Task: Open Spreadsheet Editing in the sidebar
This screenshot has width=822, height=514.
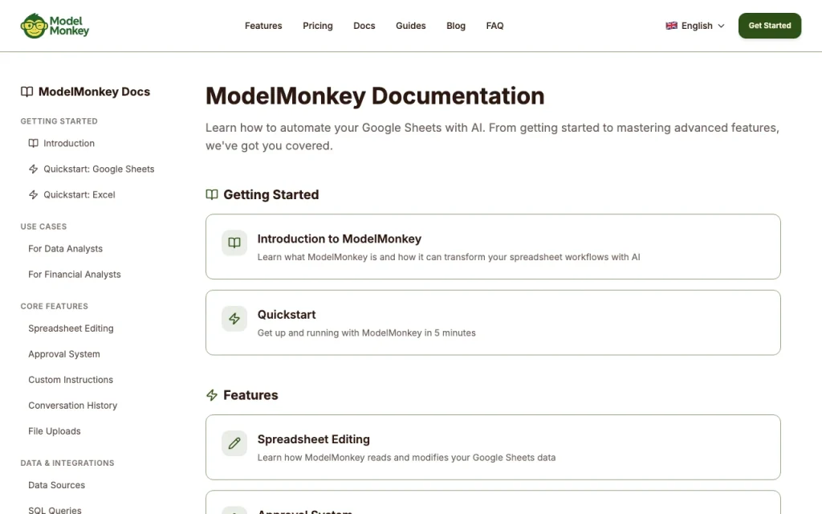Action: pyautogui.click(x=71, y=328)
